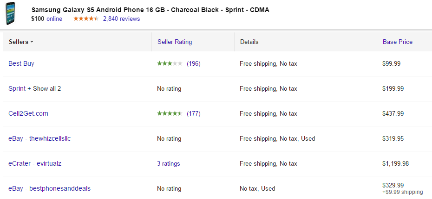Click the orange product star rating

86,19
